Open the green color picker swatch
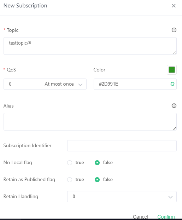The image size is (182, 220). click(x=172, y=70)
